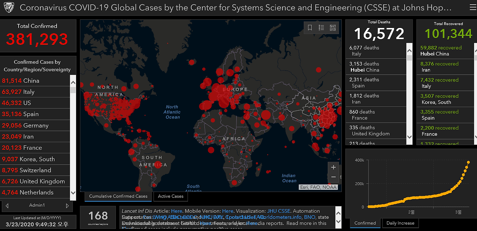The image size is (477, 231).
Task: Select '29,056 Germany' in country list
Action: 35,126
